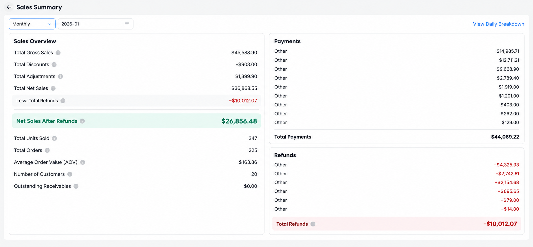Screen dimensions: 533x247
Task: Show info for Total Gross Sales
Action: coord(58,53)
